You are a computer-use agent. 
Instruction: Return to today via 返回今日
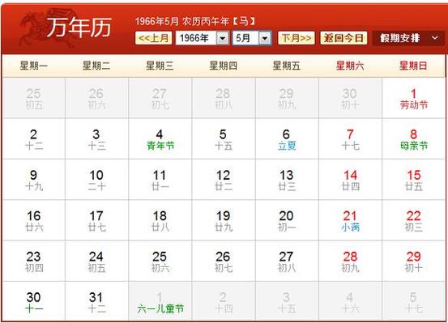343,38
